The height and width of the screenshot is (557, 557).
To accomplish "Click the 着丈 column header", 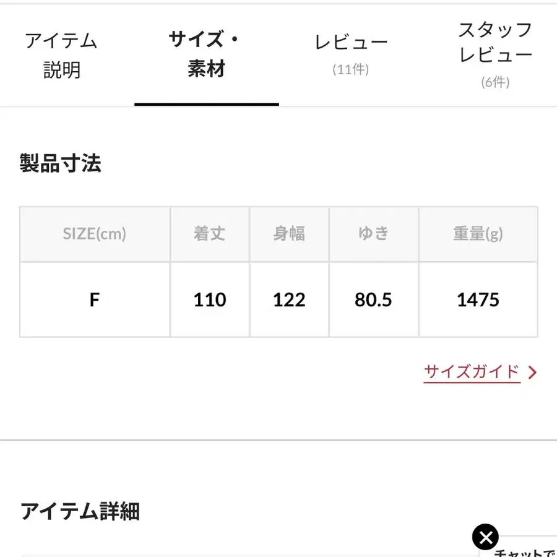I will [x=210, y=234].
